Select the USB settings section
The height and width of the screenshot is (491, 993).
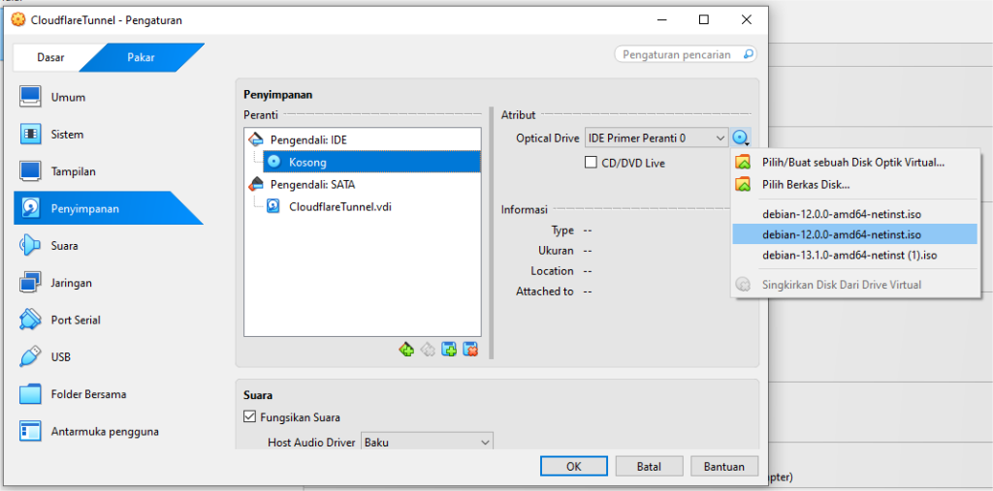click(62, 357)
